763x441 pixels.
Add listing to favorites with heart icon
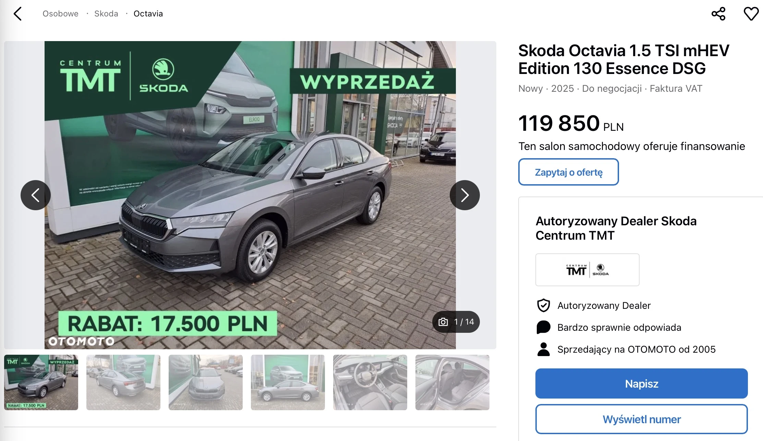pos(751,14)
